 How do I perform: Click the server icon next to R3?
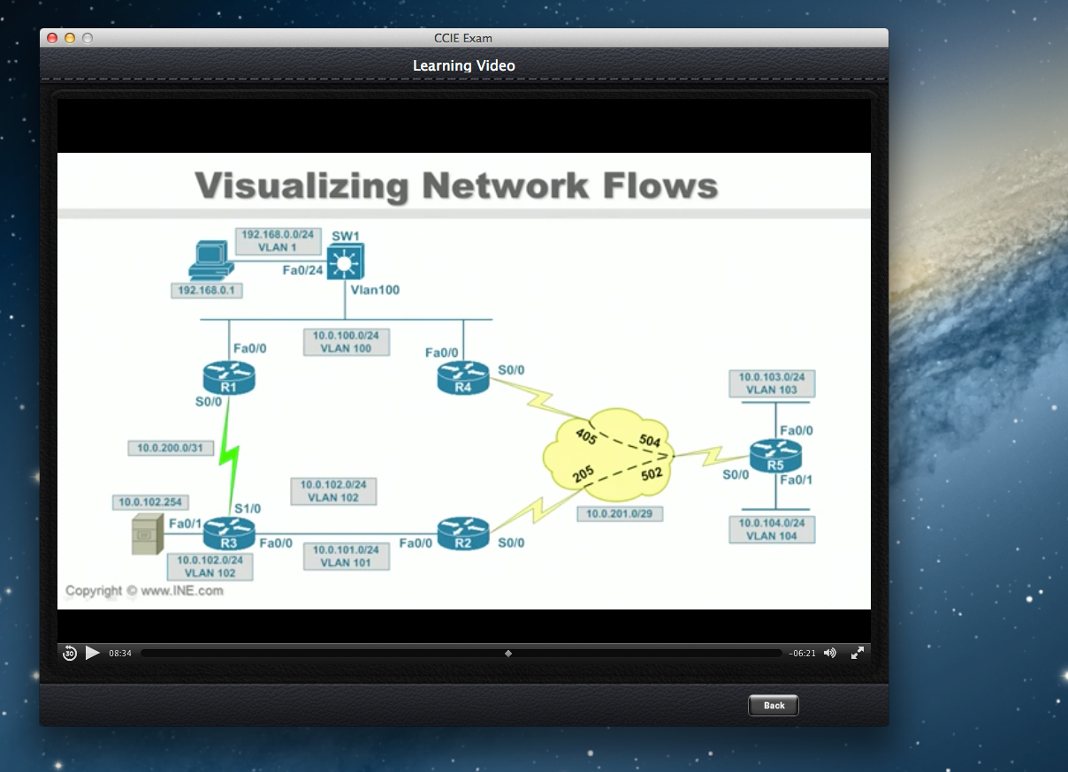(x=146, y=535)
